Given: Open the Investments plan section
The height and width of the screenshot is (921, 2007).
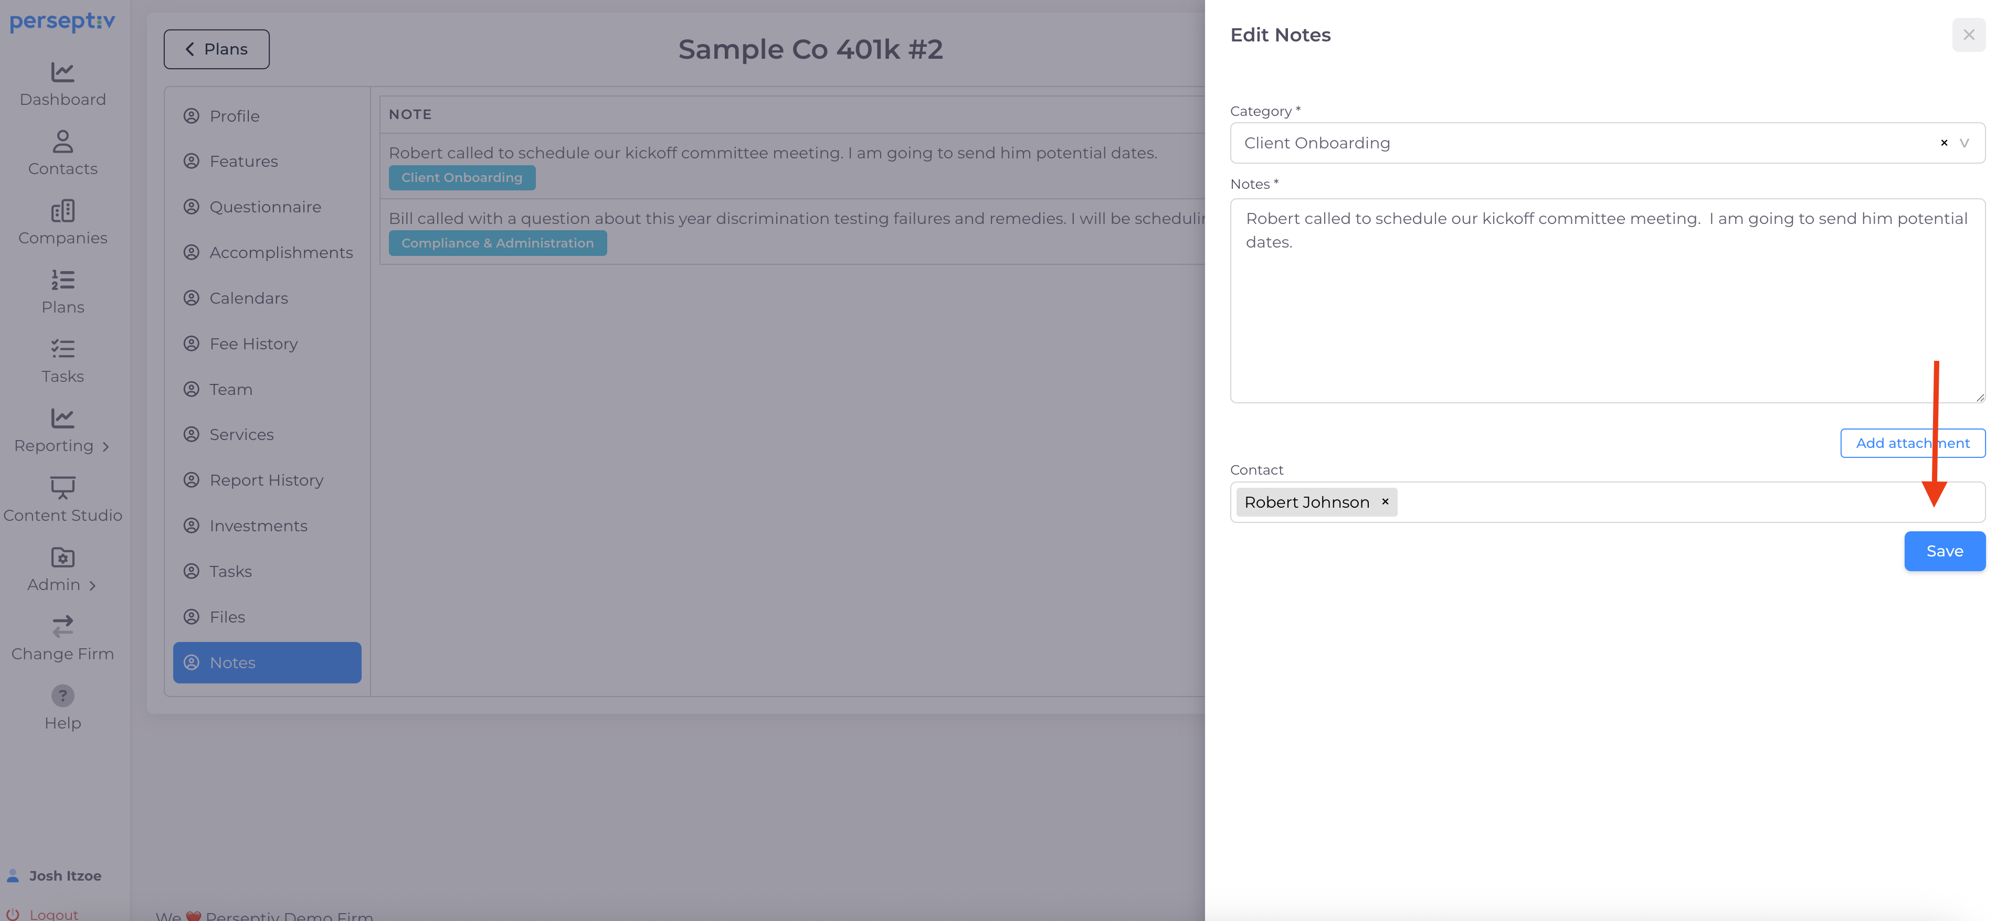Looking at the screenshot, I should [258, 526].
